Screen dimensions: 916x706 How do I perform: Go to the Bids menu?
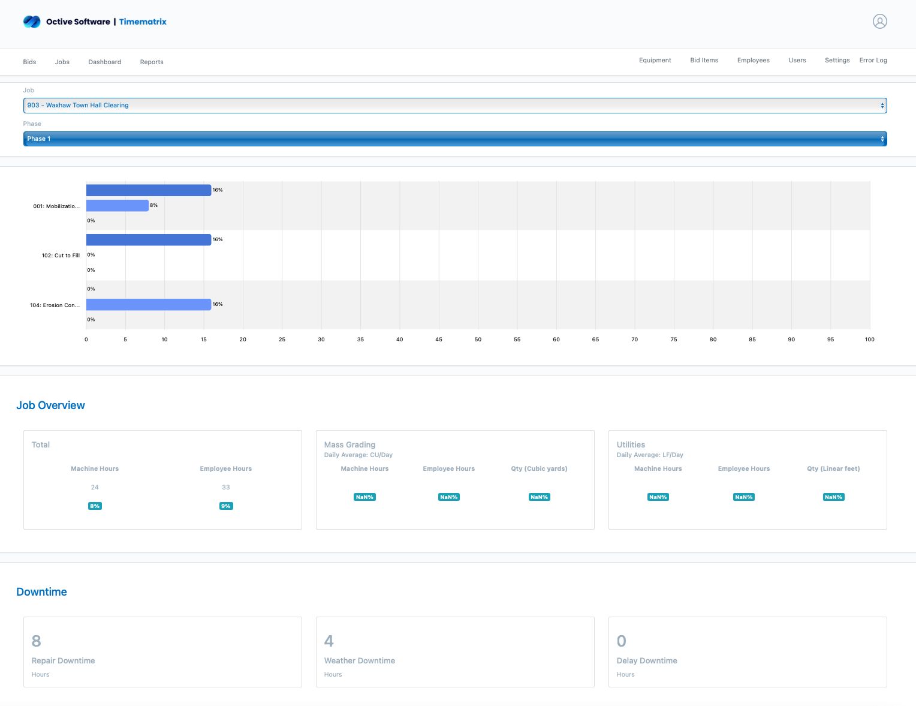[x=29, y=62]
